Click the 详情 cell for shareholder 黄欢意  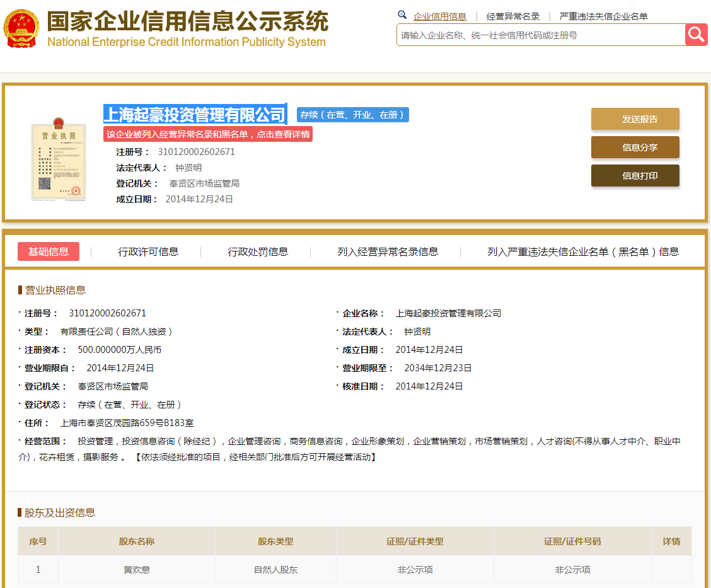click(671, 569)
